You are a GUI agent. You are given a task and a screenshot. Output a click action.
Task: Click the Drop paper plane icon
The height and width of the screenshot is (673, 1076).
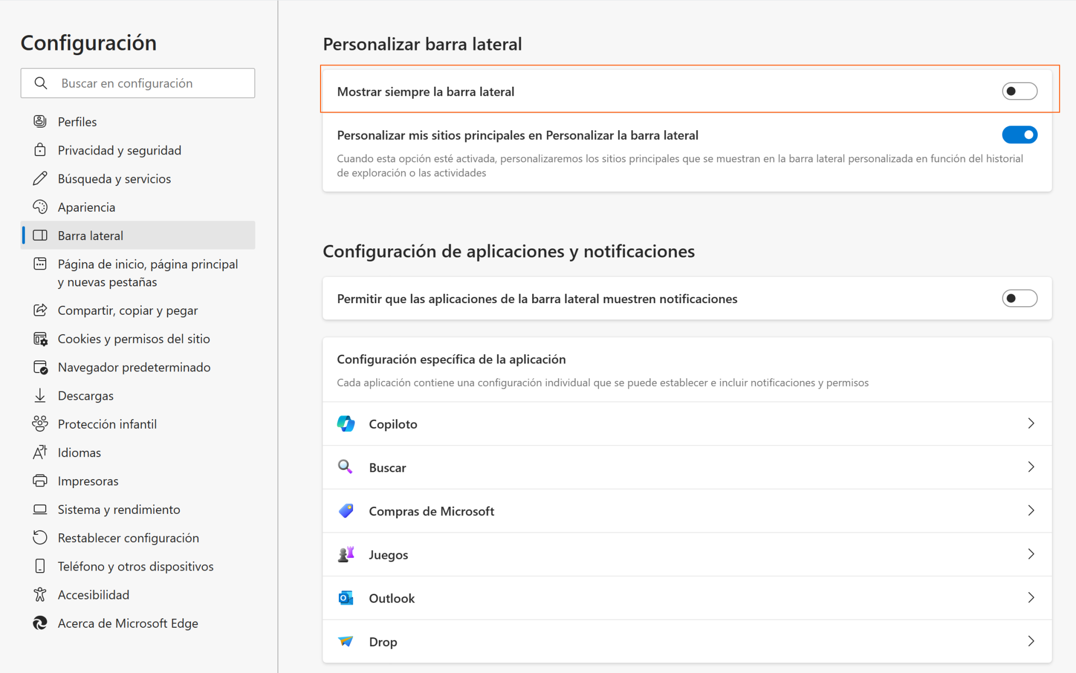pyautogui.click(x=346, y=641)
